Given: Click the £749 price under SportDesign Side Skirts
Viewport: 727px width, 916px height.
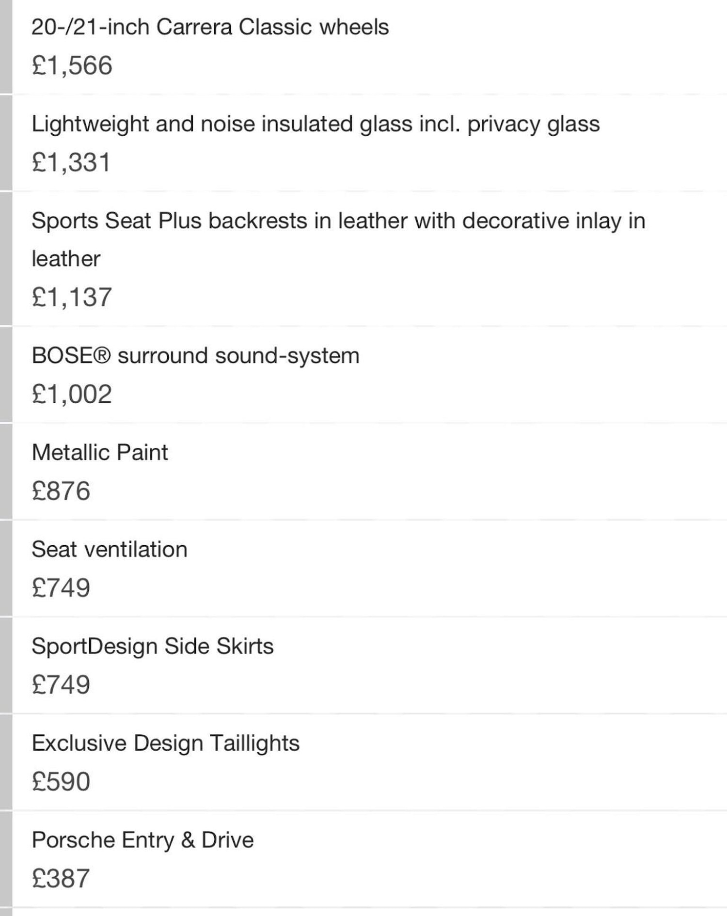Looking at the screenshot, I should 61,685.
